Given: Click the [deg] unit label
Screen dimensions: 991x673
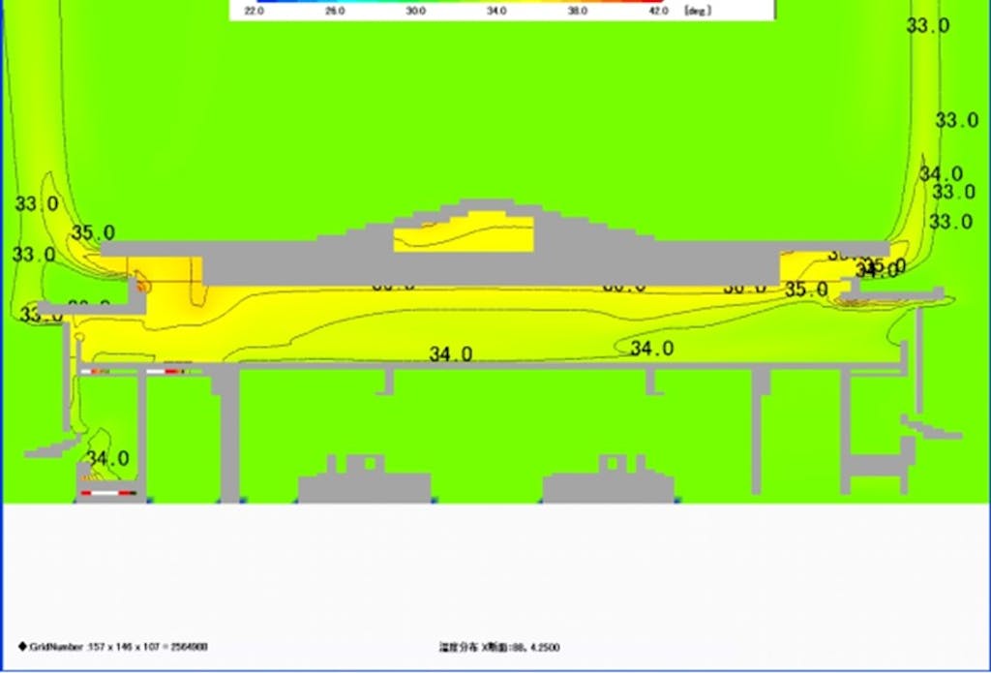Looking at the screenshot, I should point(699,11).
